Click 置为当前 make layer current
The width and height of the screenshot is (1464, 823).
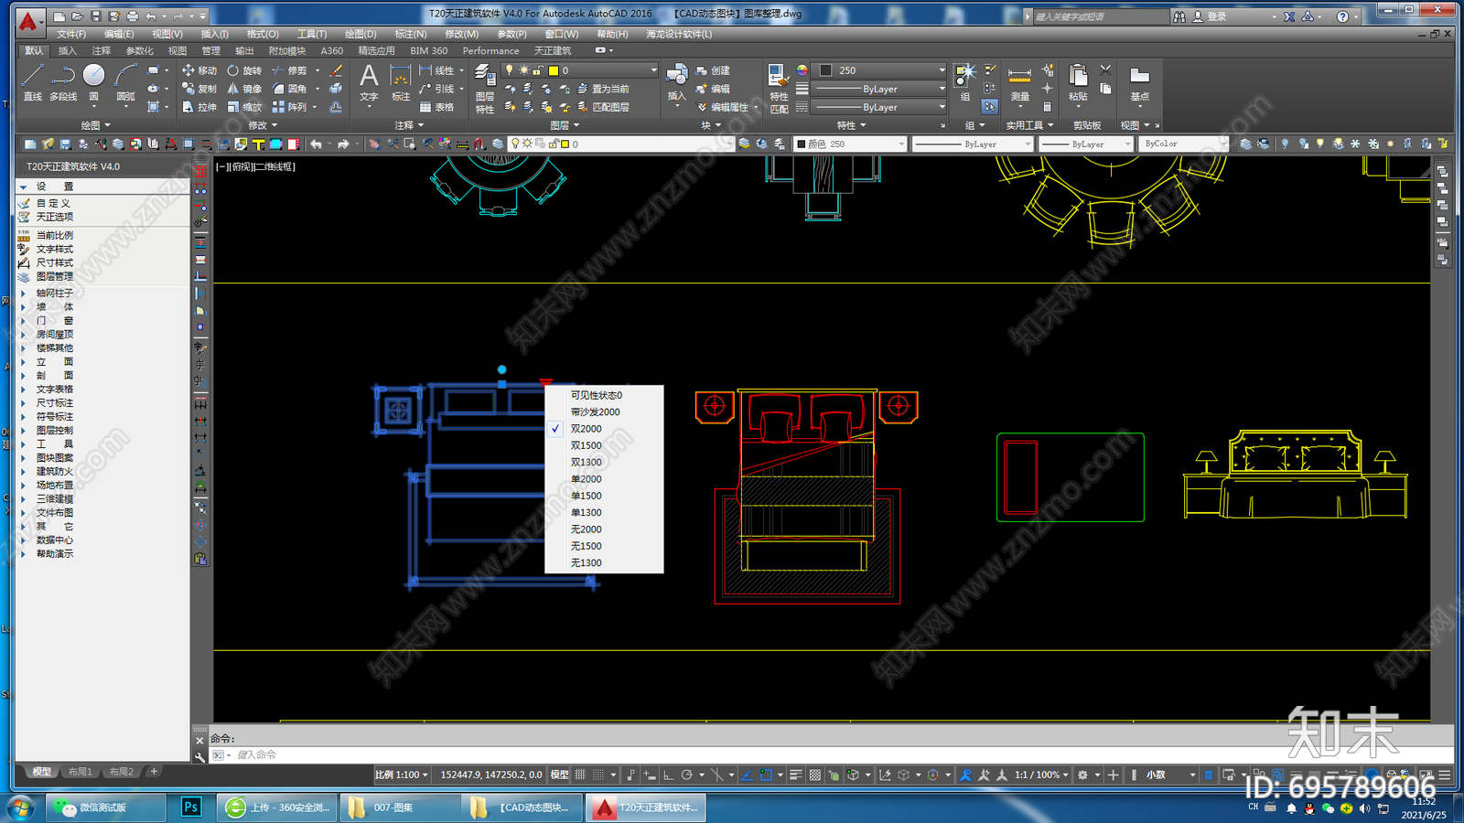coord(603,89)
